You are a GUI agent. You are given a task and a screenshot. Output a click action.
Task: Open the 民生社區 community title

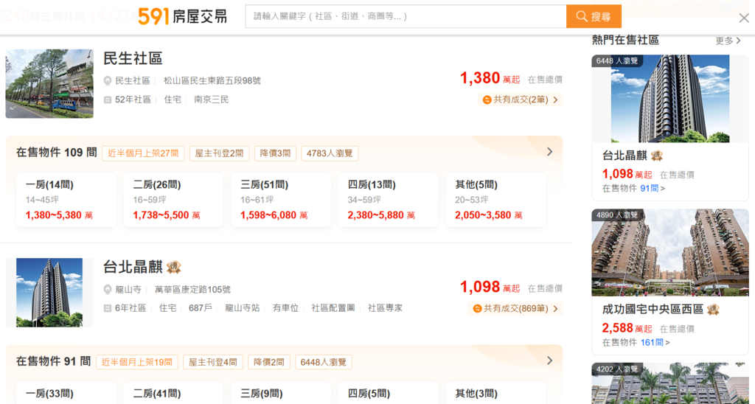(133, 58)
